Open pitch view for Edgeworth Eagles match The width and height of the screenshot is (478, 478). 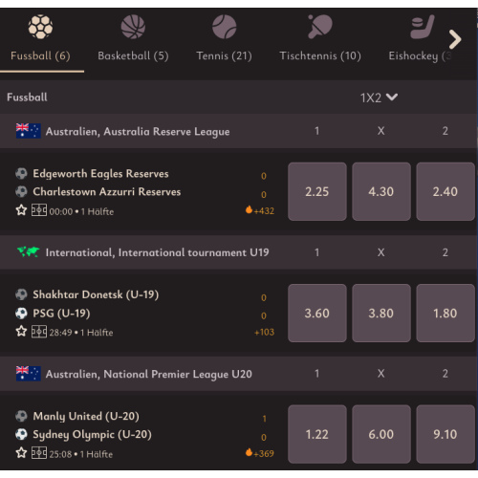(x=39, y=210)
